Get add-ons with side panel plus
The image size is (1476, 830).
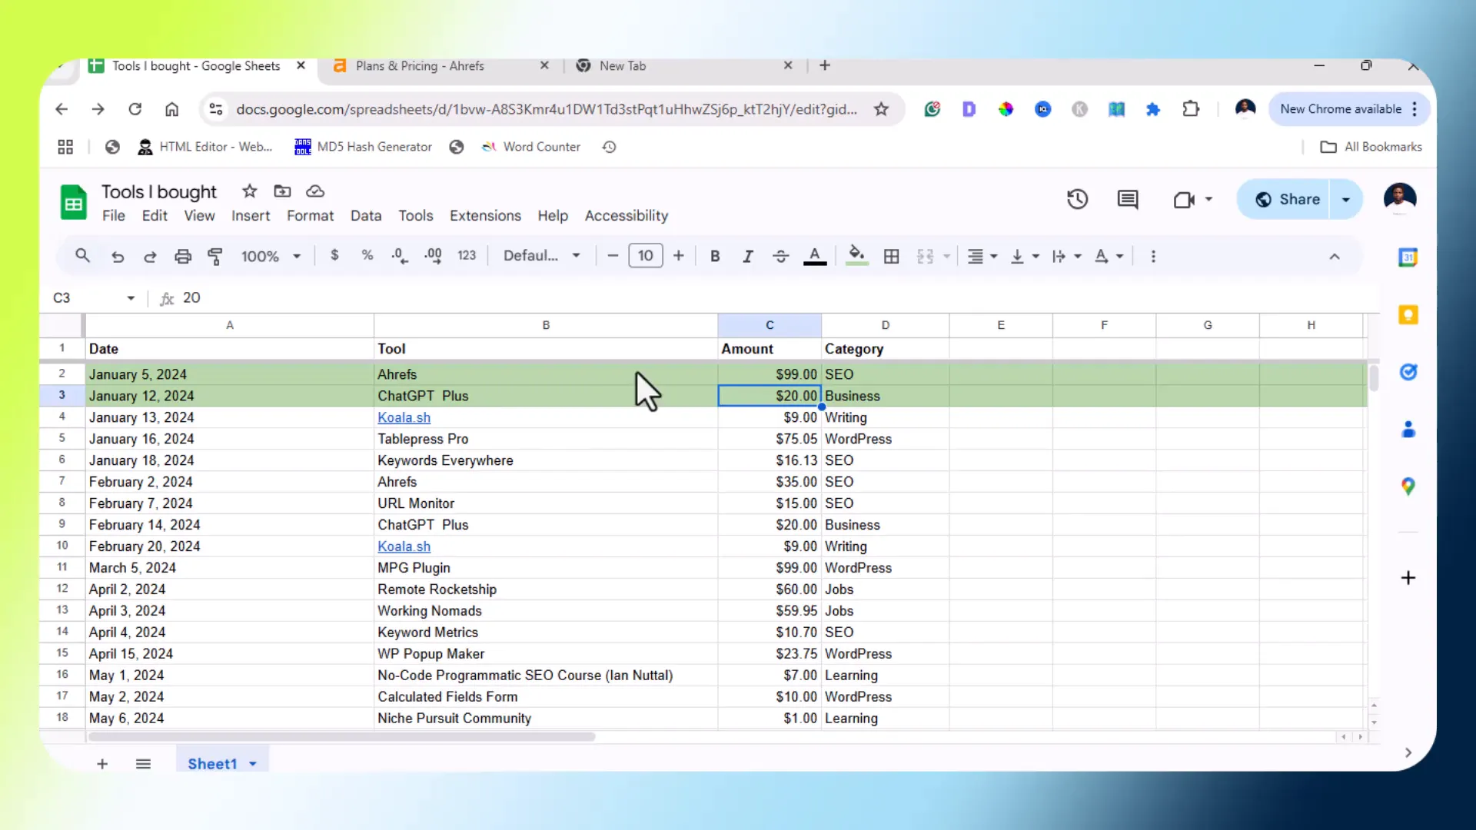tap(1408, 578)
